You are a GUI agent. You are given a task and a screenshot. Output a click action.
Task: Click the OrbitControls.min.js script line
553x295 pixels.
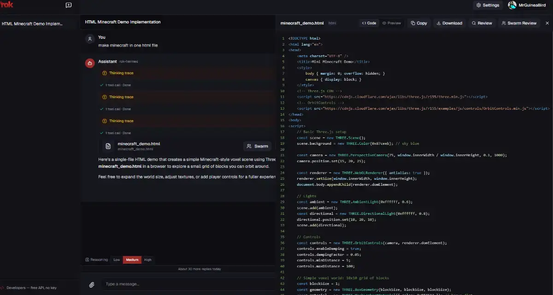423,108
